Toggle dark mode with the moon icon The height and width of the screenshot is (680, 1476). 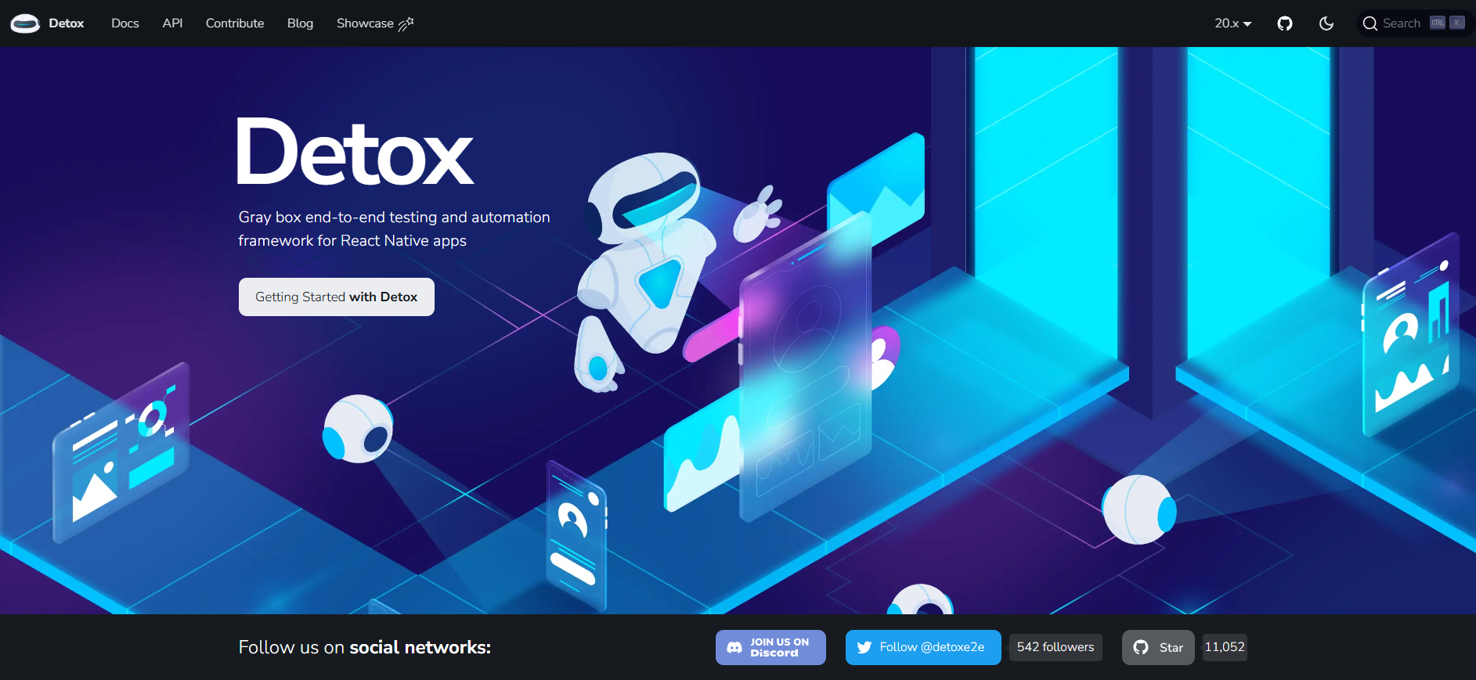1326,23
